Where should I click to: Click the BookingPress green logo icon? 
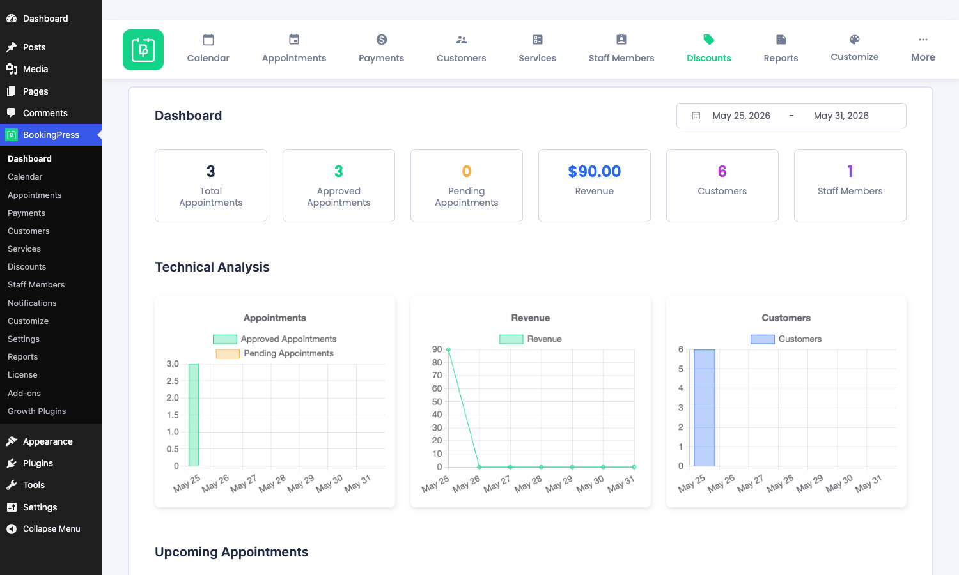143,50
